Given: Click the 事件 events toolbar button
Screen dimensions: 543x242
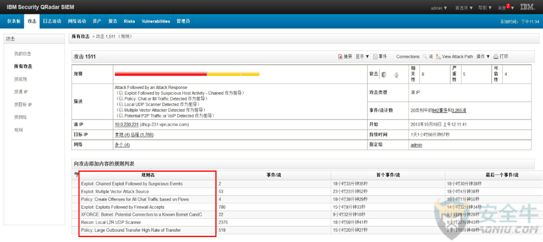Looking at the screenshot, I should coord(380,56).
